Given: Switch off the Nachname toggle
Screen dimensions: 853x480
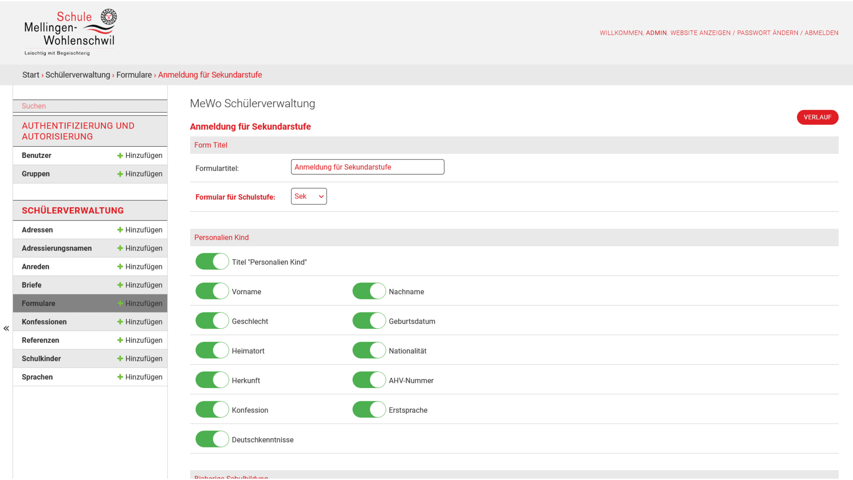Looking at the screenshot, I should pos(369,291).
